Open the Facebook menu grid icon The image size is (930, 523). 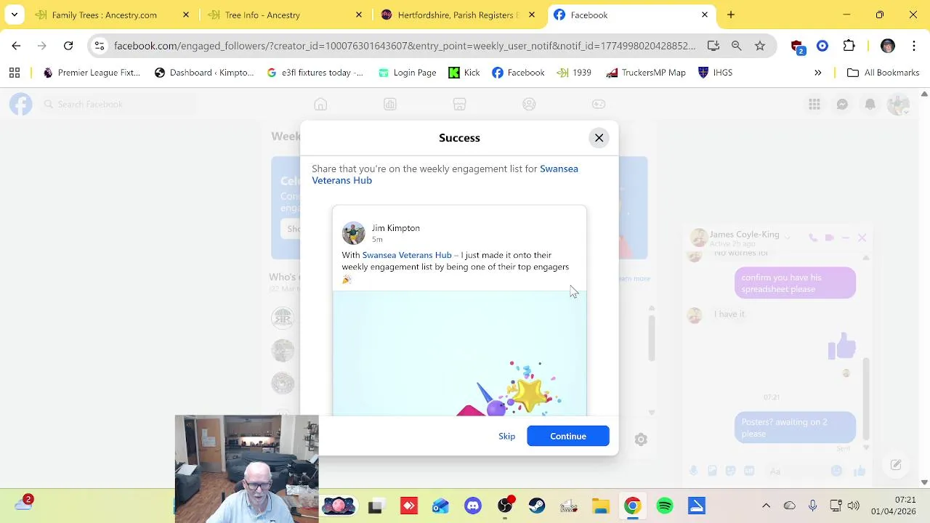point(814,105)
